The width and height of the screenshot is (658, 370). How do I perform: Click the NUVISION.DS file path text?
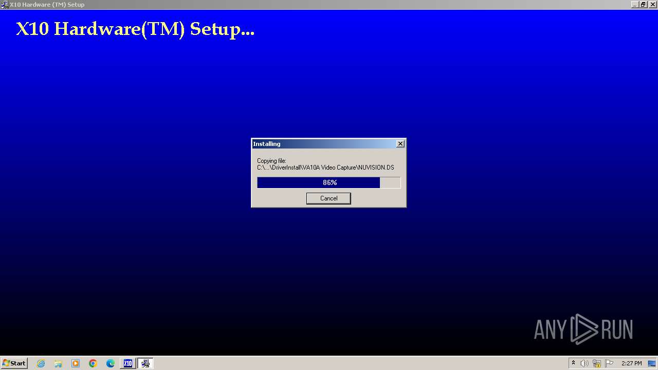[x=325, y=168]
